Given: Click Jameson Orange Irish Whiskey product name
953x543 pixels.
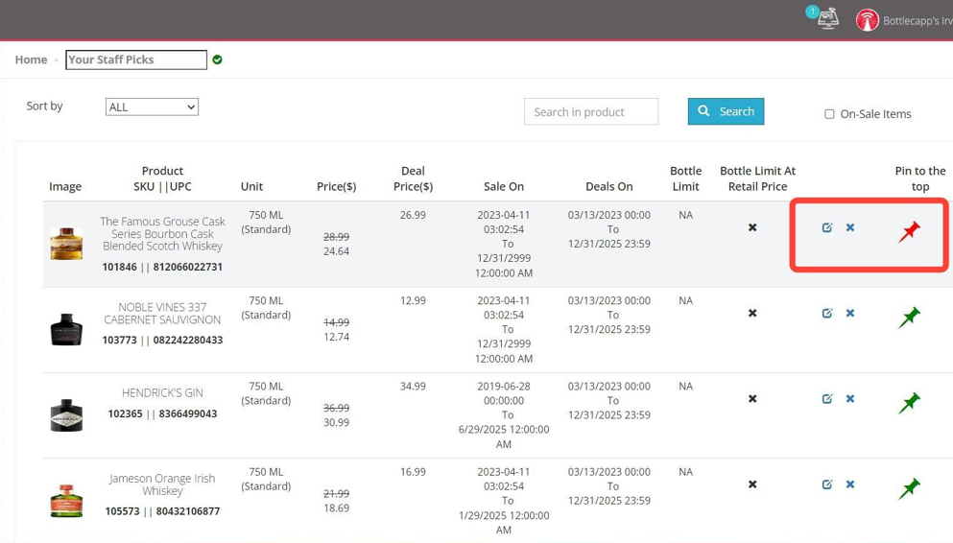Looking at the screenshot, I should [162, 484].
